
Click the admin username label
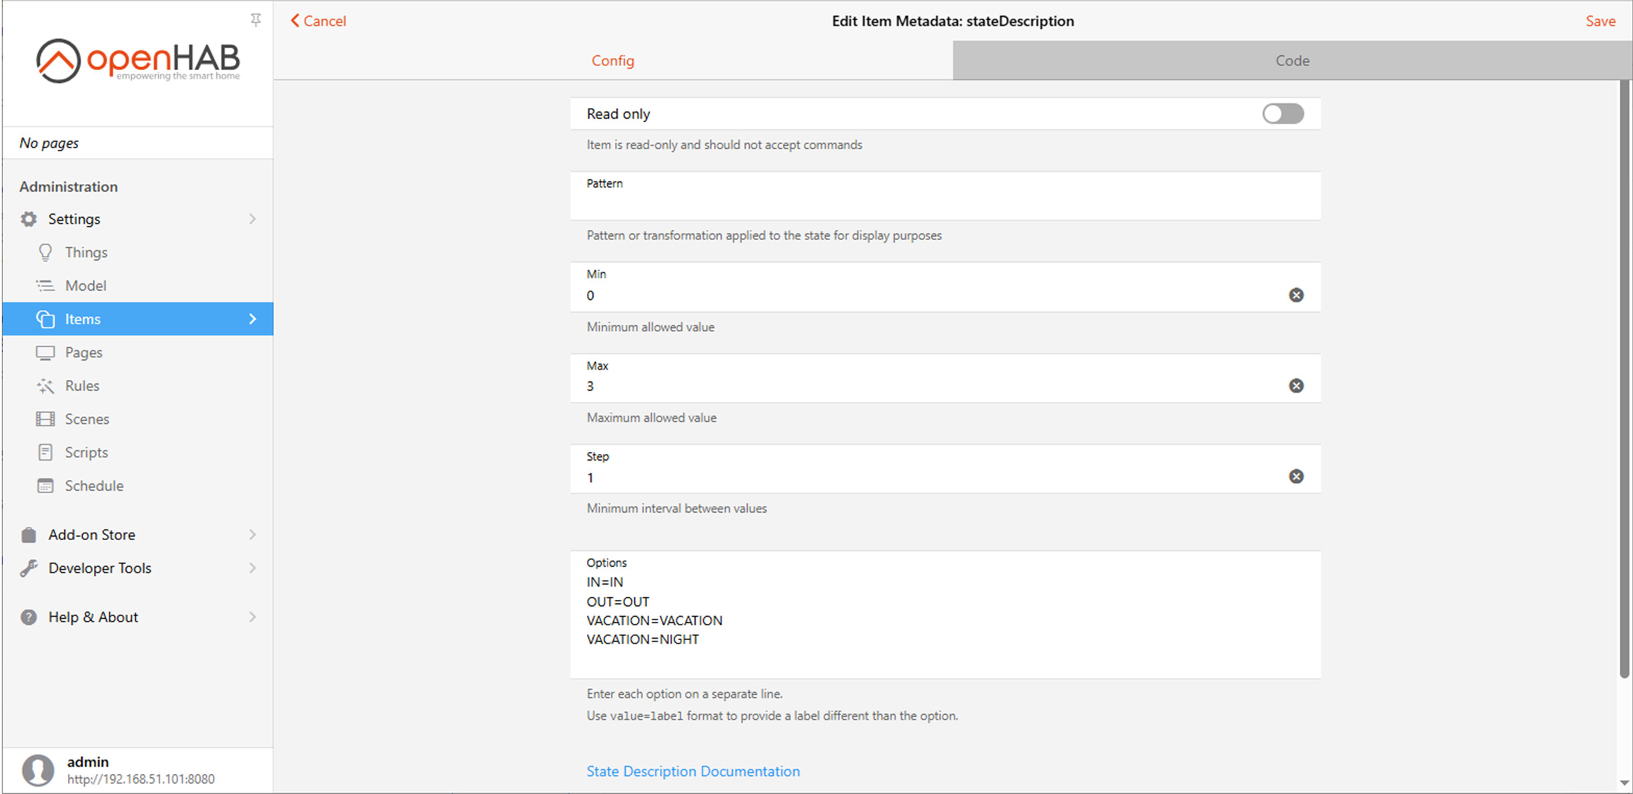click(x=88, y=762)
